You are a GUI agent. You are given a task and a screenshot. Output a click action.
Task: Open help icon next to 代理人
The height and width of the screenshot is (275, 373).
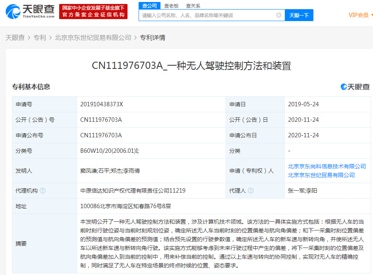pos(251,191)
